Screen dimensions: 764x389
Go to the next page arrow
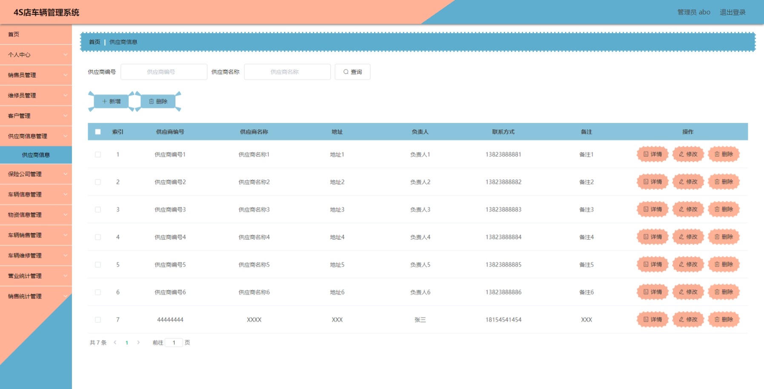[138, 343]
